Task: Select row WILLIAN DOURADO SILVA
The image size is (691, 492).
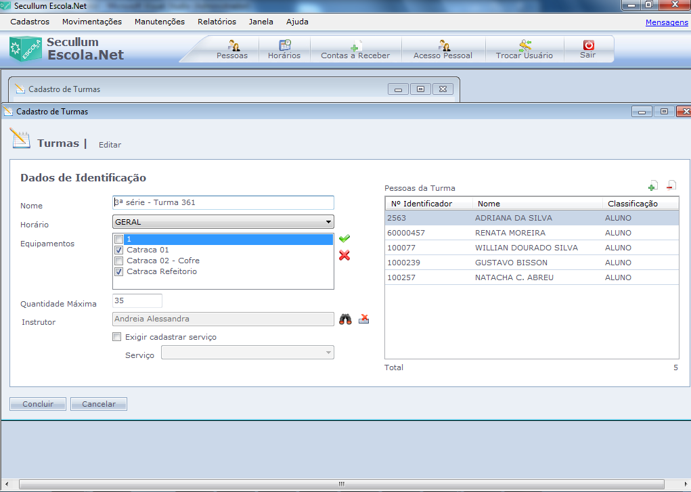Action: pyautogui.click(x=532, y=248)
